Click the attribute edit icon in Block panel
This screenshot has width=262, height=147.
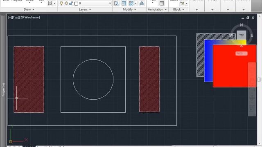(182, 3)
